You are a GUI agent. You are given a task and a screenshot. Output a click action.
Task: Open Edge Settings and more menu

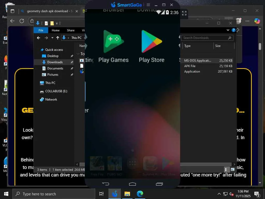coord(247,21)
